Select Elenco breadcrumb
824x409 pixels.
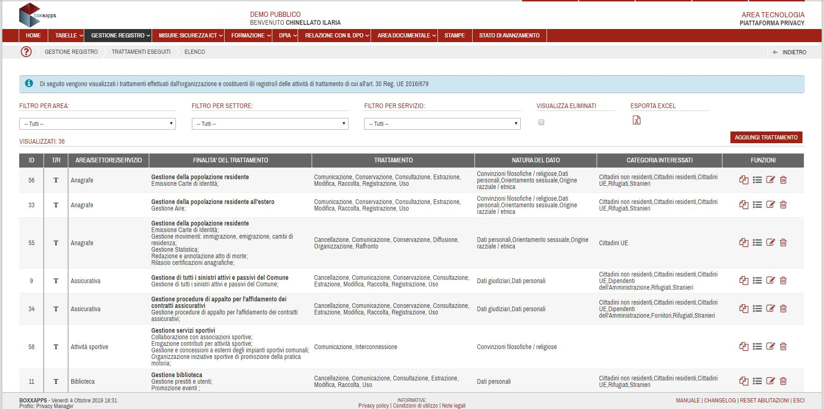point(195,52)
